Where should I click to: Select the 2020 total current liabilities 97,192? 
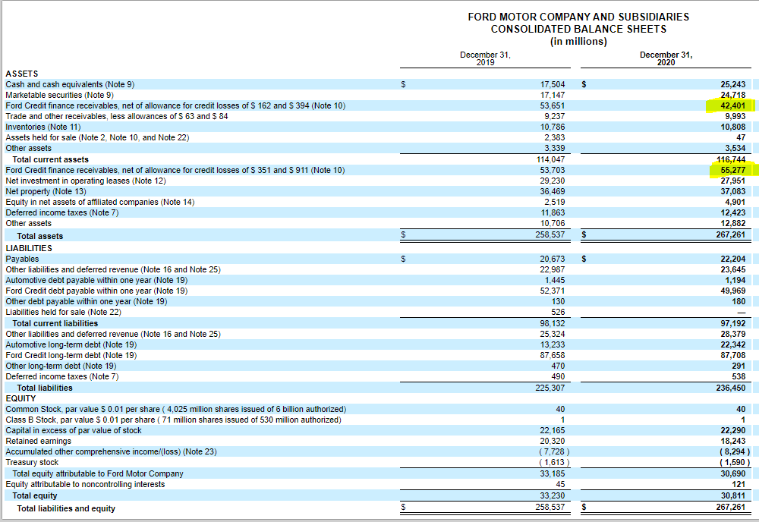(x=733, y=323)
